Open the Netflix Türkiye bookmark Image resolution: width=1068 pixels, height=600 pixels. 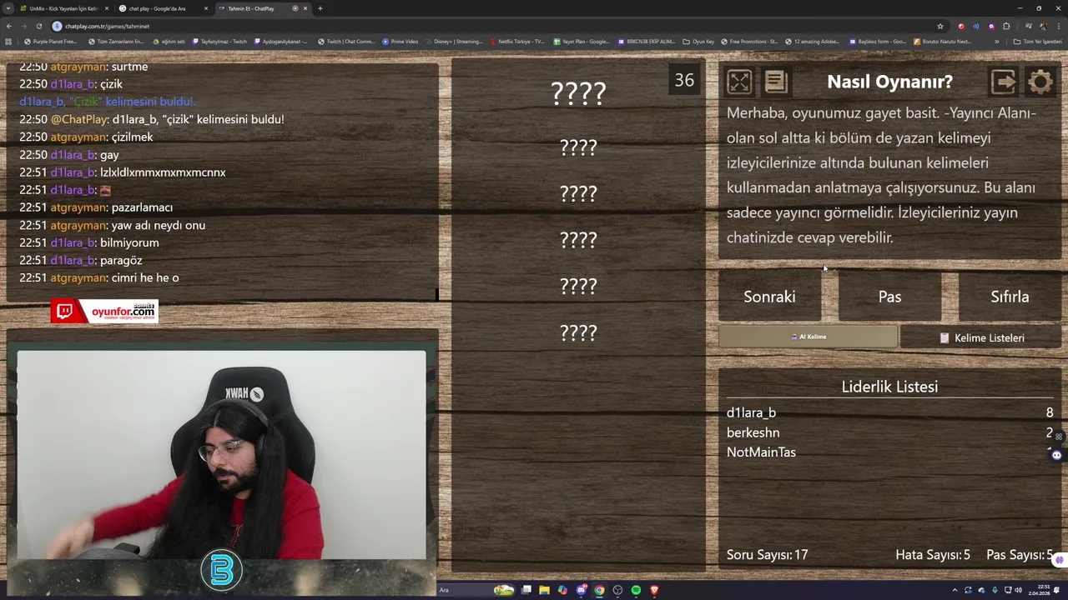click(517, 41)
